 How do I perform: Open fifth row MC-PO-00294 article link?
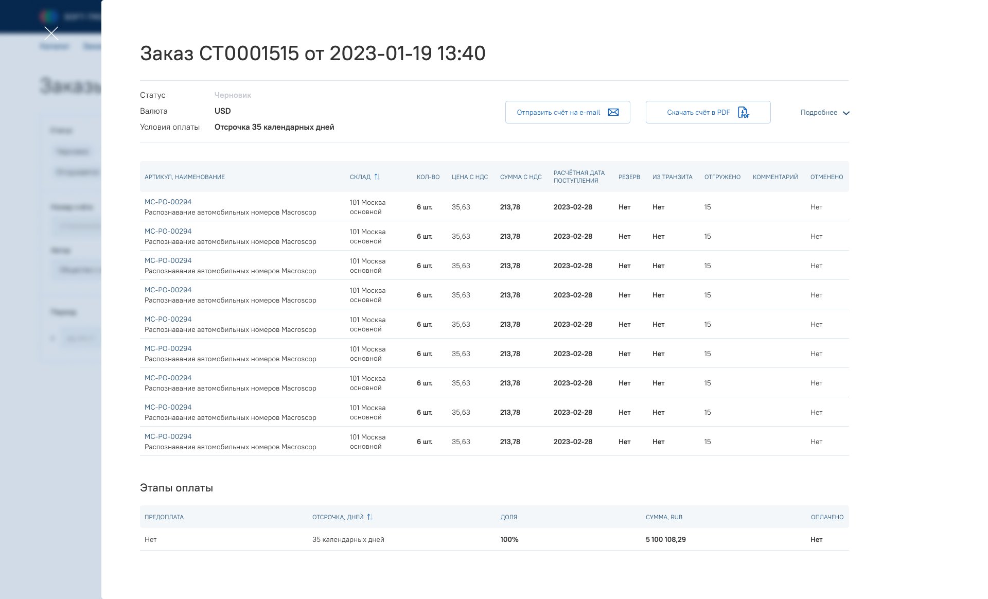pyautogui.click(x=168, y=319)
